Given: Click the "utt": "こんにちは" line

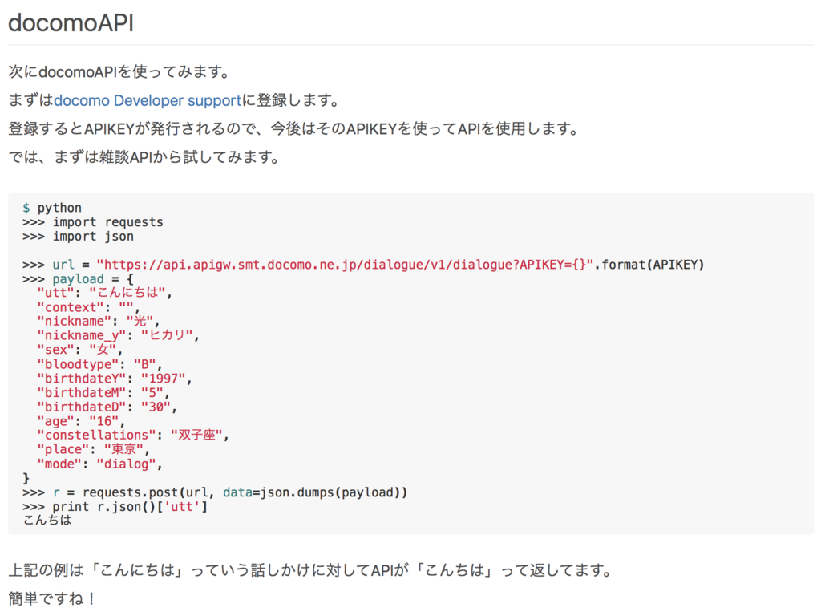Looking at the screenshot, I should pos(104,293).
